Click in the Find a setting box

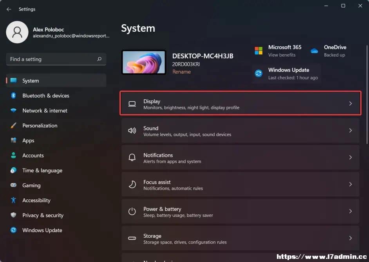pos(56,59)
